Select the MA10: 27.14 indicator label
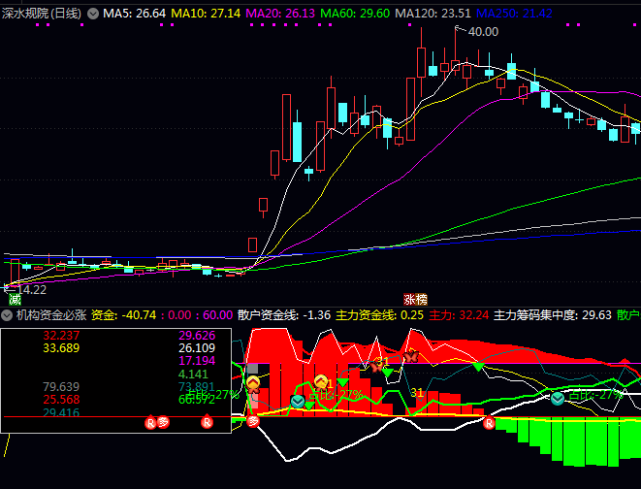641x489 pixels. [x=206, y=14]
